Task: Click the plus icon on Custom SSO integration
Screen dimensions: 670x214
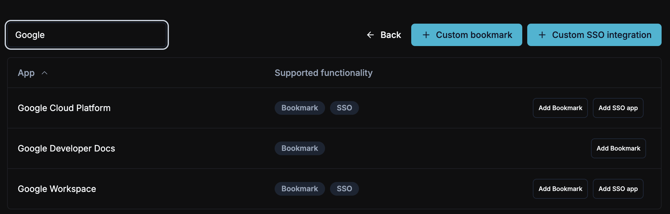Action: pos(542,35)
